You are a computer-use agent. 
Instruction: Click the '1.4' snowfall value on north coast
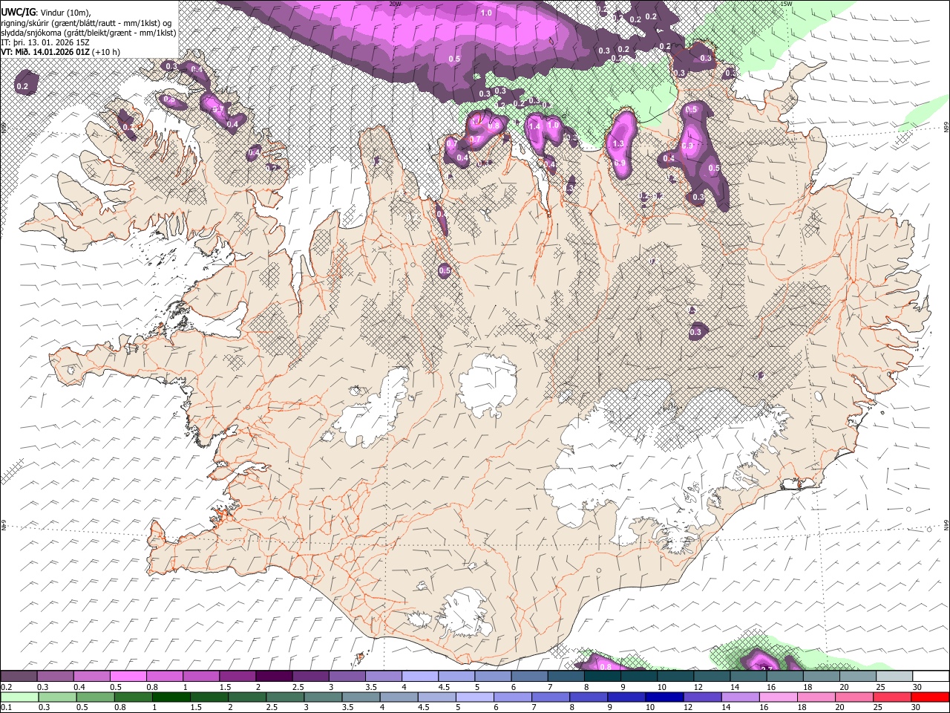(534, 127)
